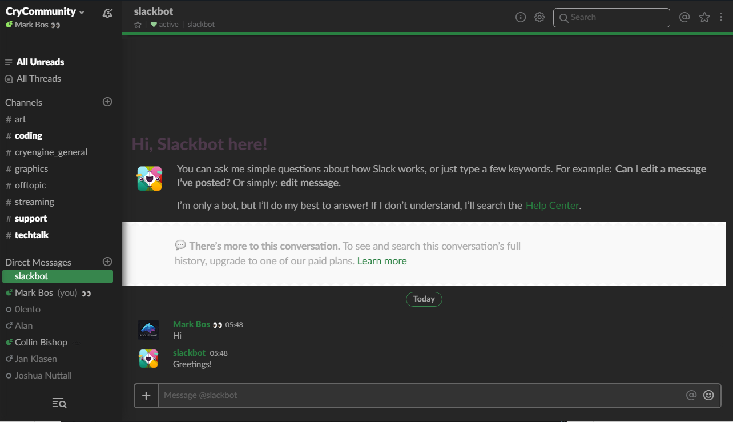Click the slackbot sender name on Greetings message

[x=189, y=353]
